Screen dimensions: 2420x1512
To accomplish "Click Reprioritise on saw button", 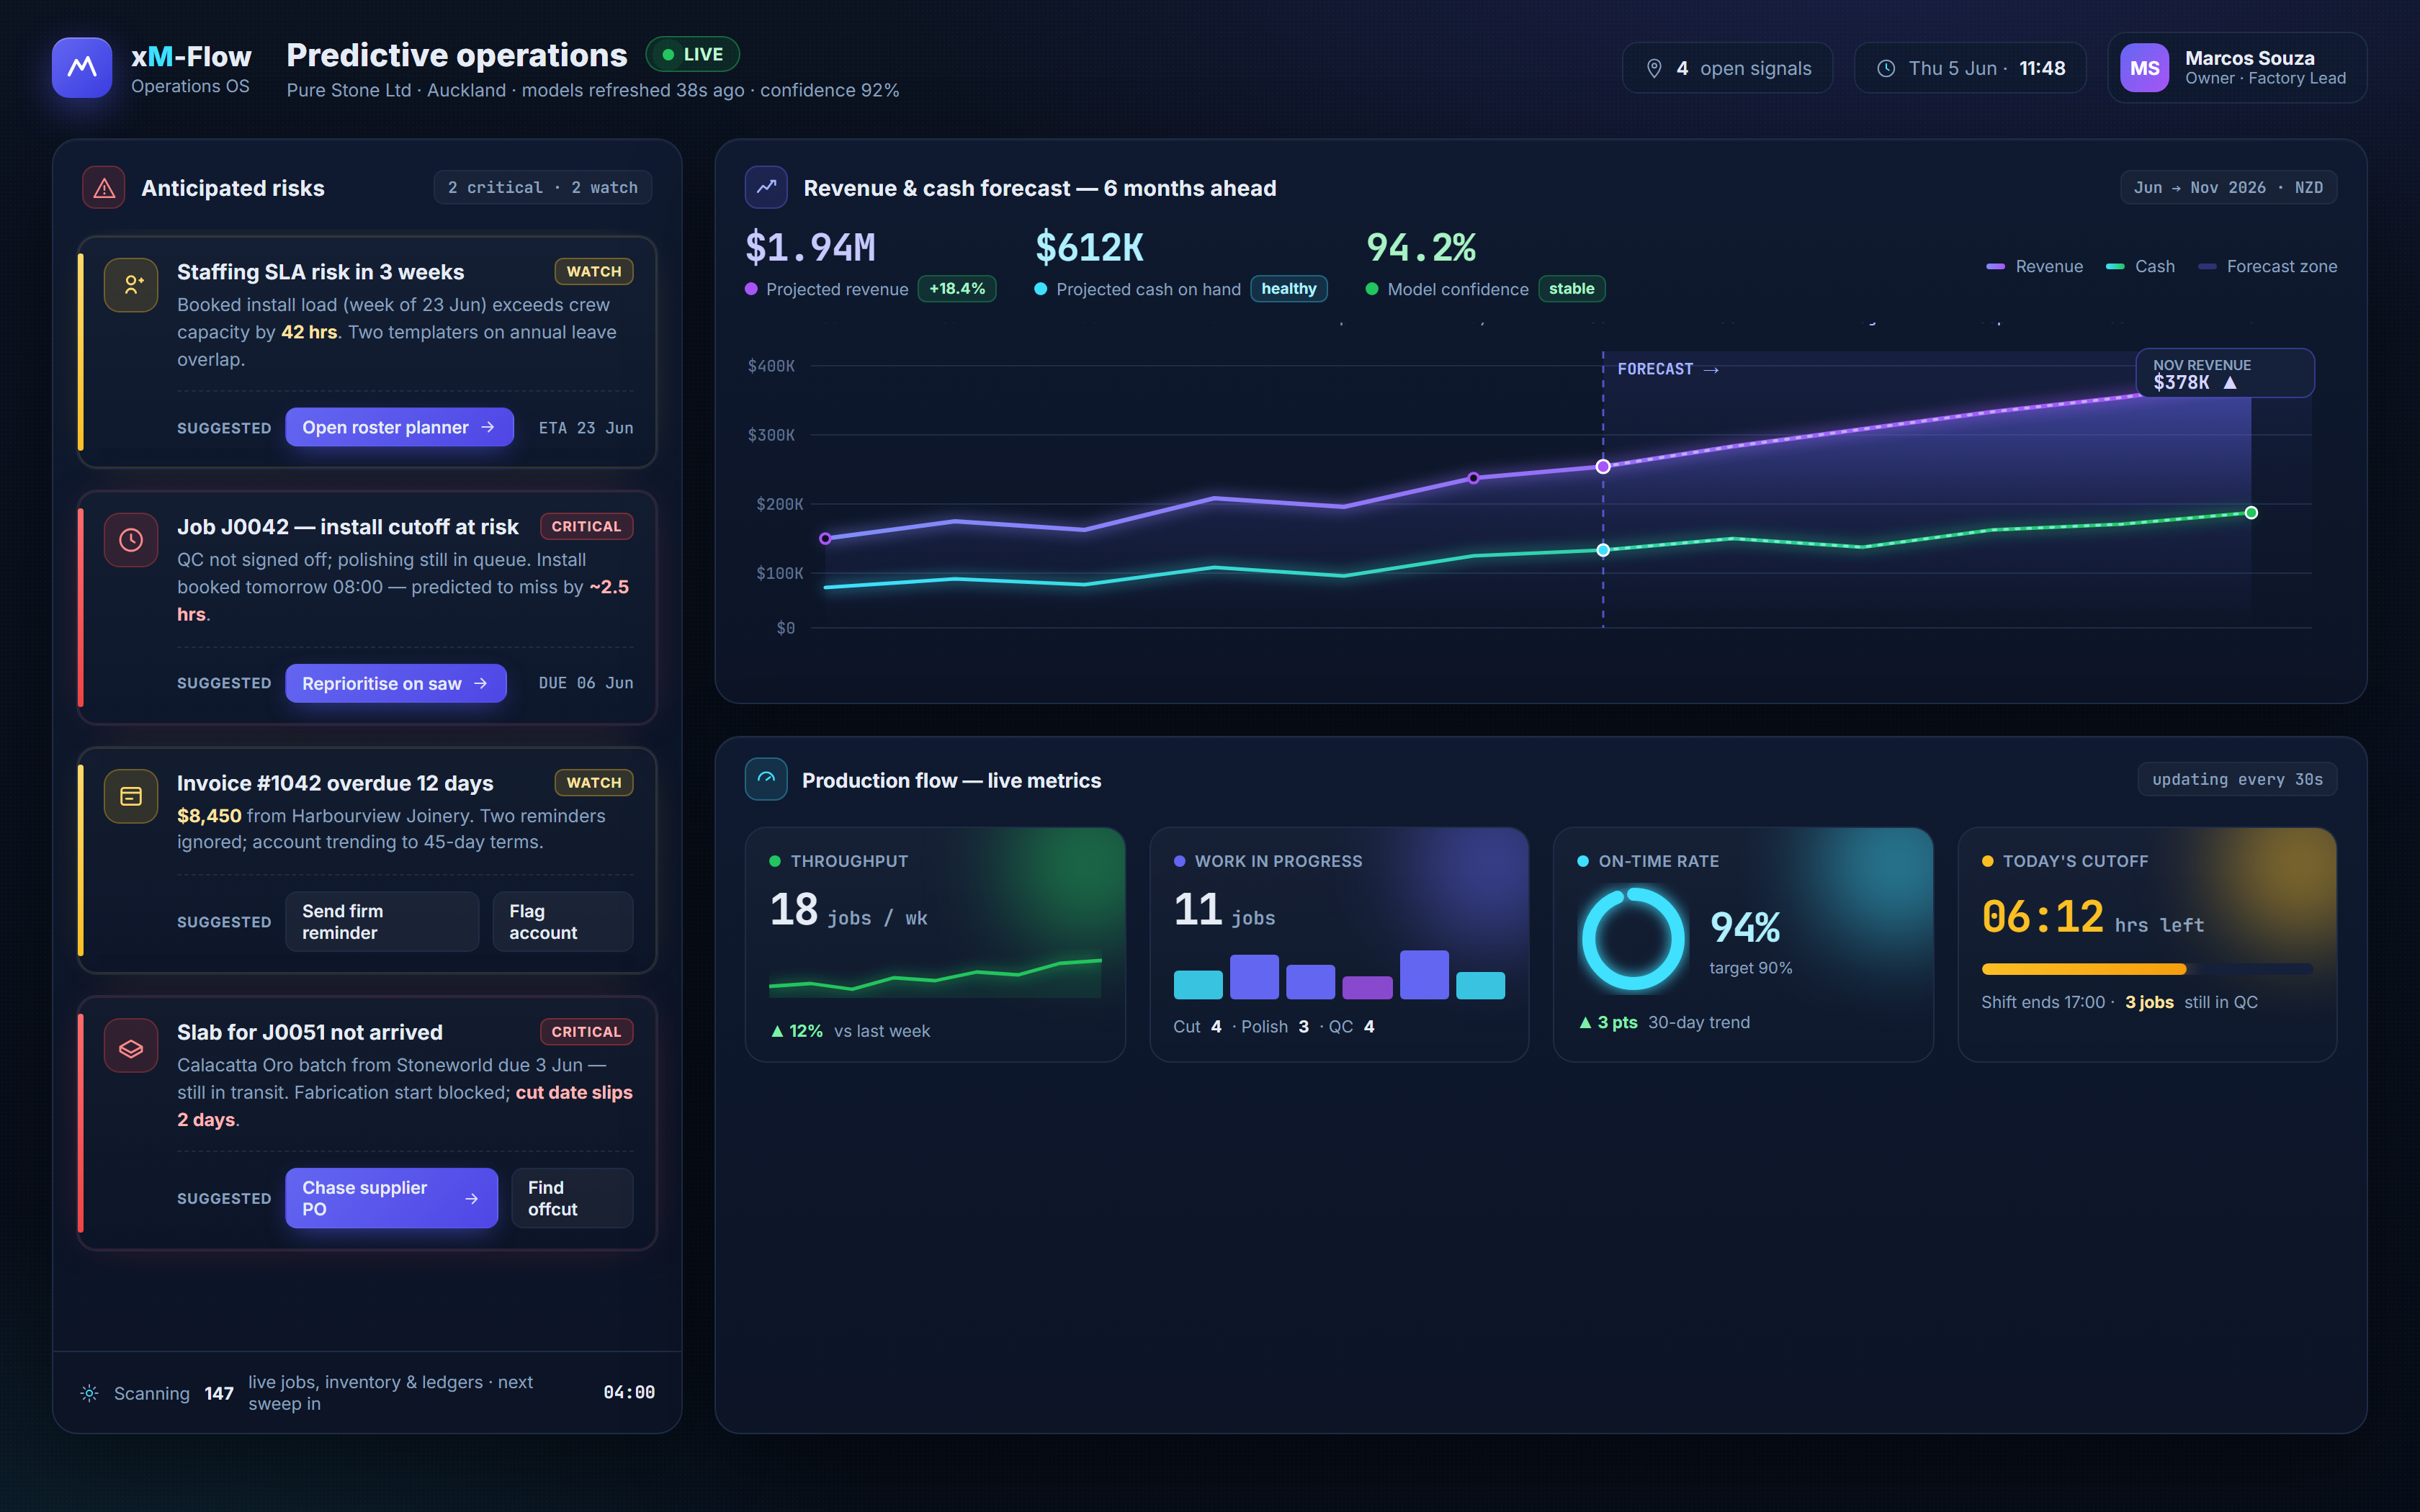I will [x=396, y=683].
